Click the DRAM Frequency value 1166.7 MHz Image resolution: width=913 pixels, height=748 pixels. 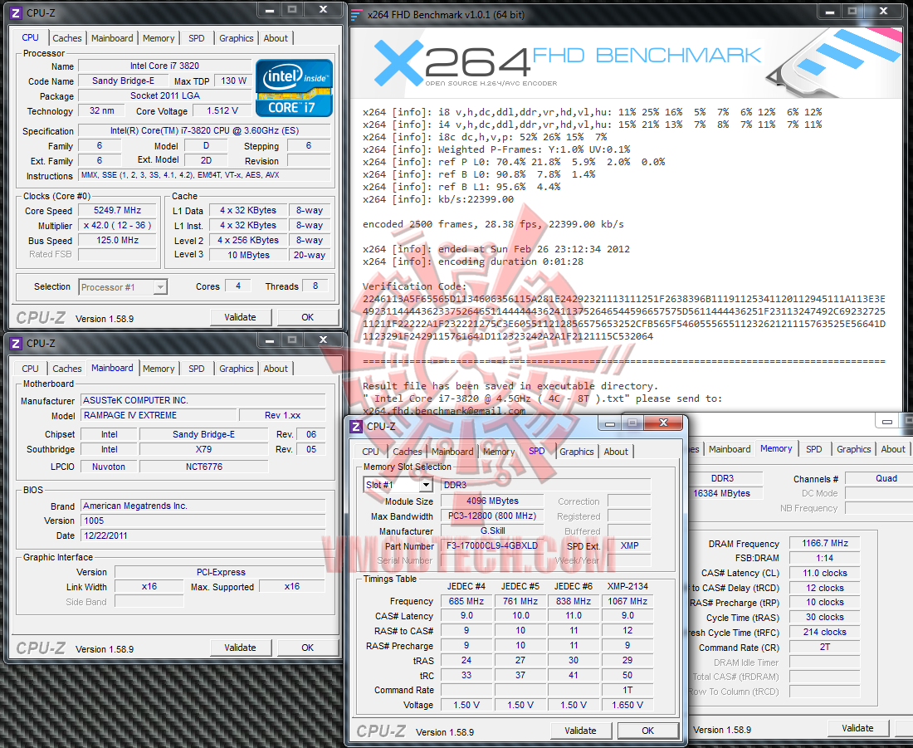(x=824, y=543)
